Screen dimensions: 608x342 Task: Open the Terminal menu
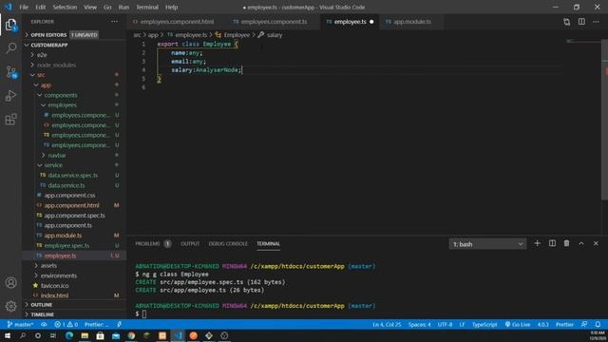(147, 7)
